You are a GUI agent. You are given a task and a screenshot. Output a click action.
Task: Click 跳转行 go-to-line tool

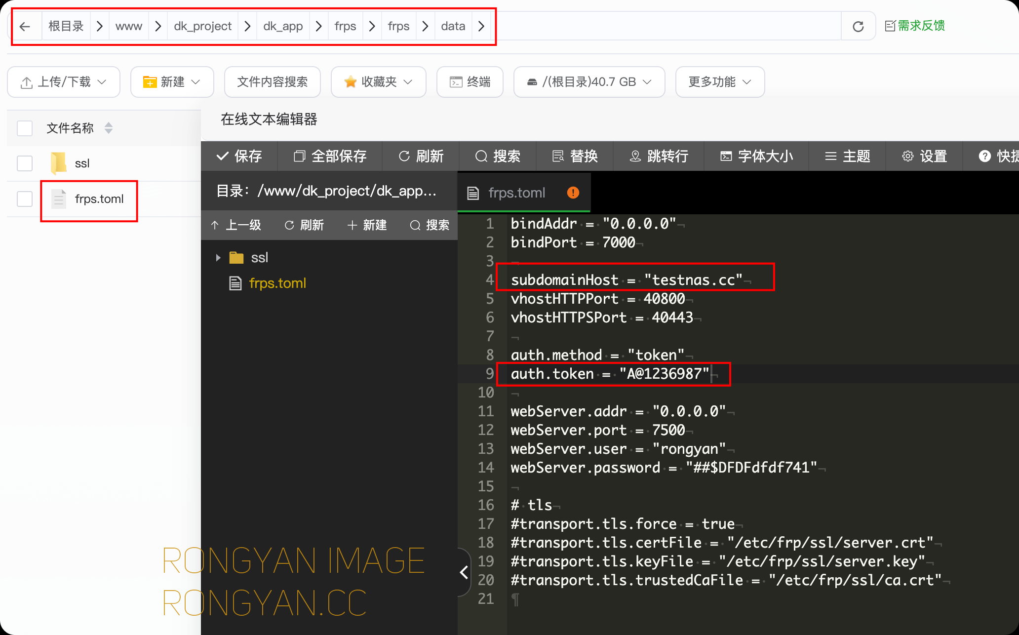(659, 157)
